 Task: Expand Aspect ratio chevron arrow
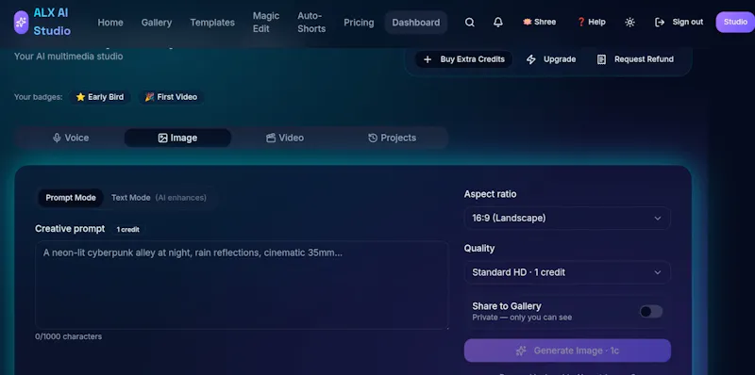tap(657, 219)
